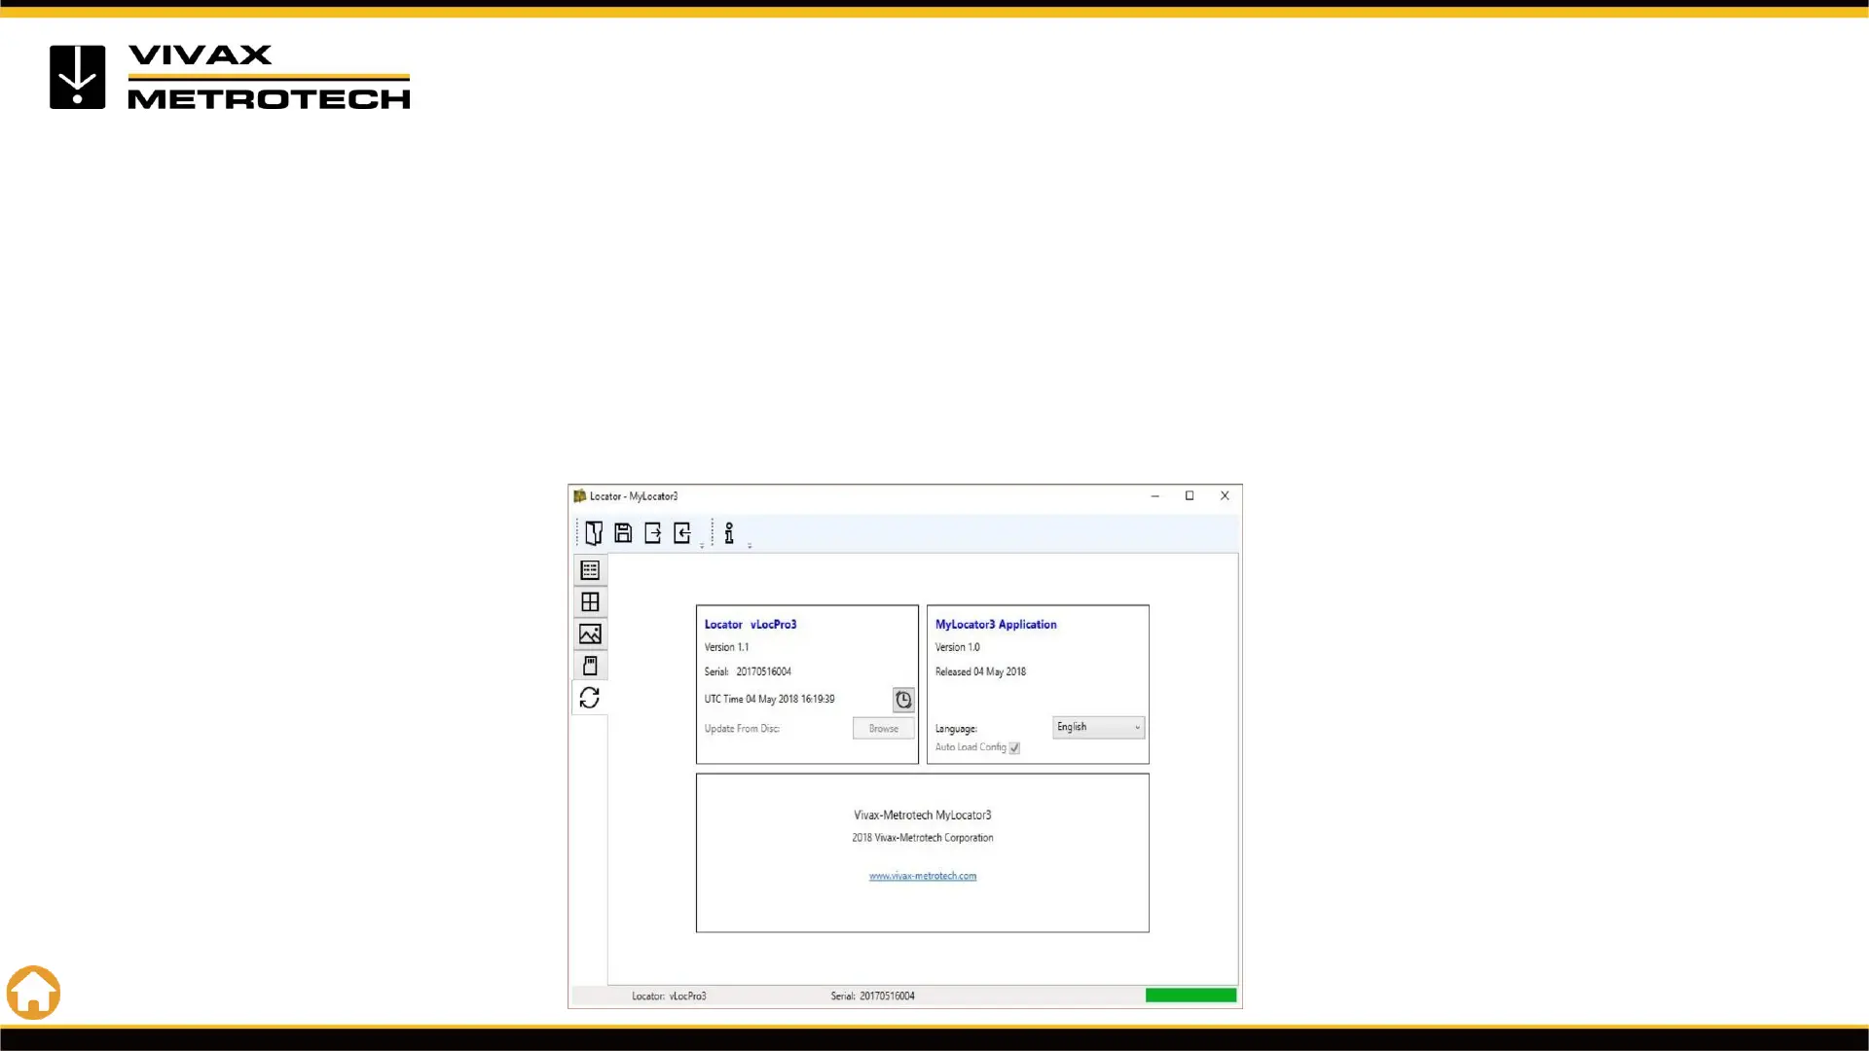Expand overflow arrow after info icon
This screenshot has height=1051, width=1869.
[x=750, y=546]
